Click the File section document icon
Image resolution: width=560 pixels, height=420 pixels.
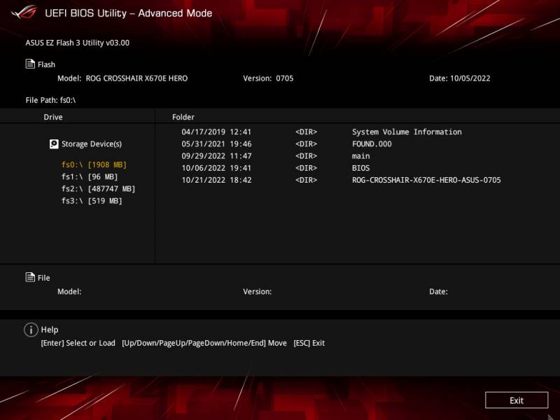click(x=30, y=278)
